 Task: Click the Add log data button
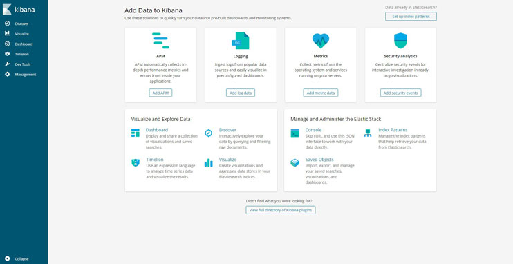pos(241,93)
